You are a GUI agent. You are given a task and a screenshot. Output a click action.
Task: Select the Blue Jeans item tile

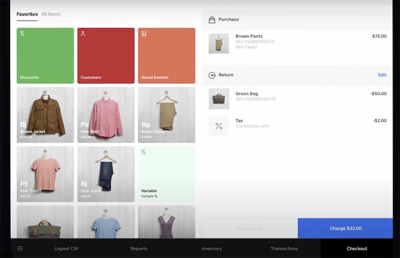106,174
